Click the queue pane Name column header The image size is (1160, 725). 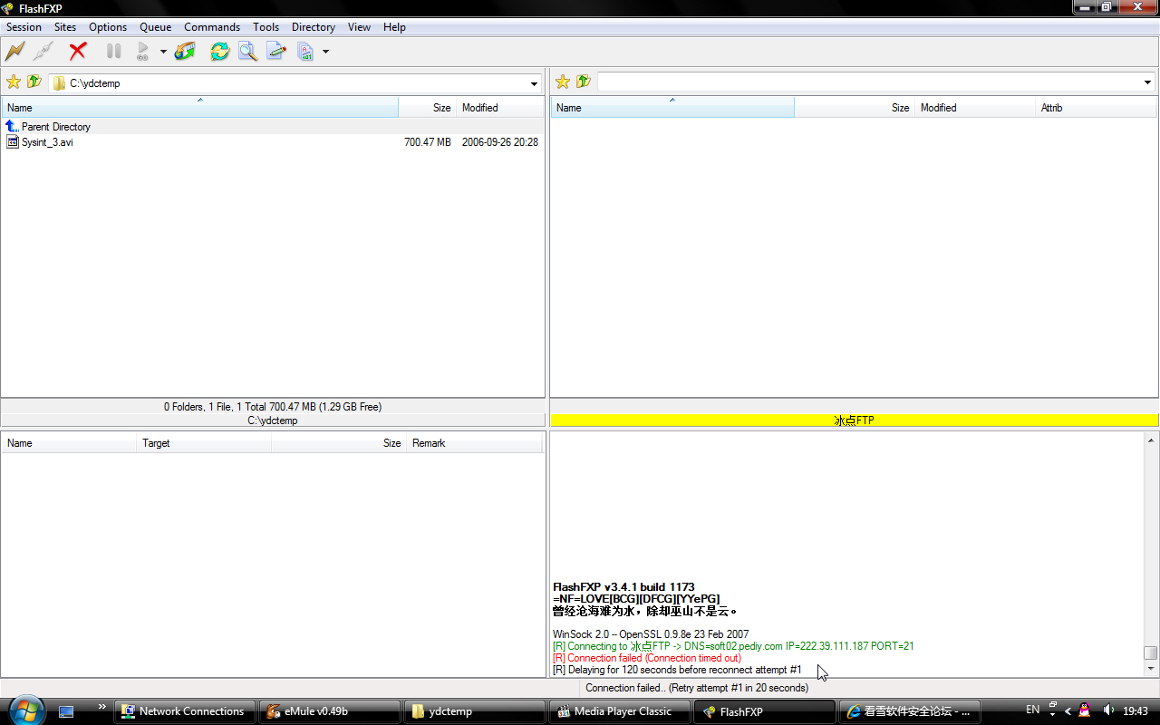69,443
